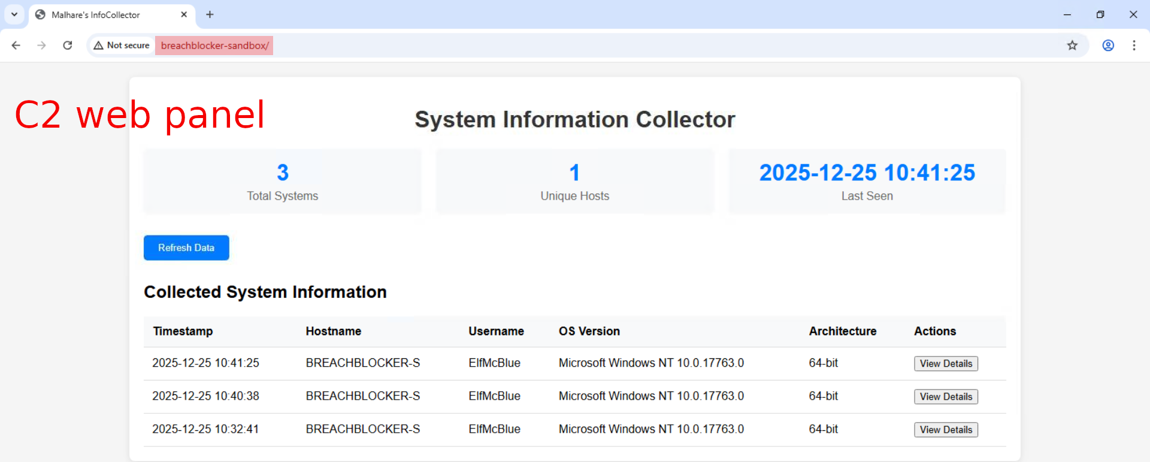Close the Malhare's InfoCollector tab

click(x=184, y=14)
